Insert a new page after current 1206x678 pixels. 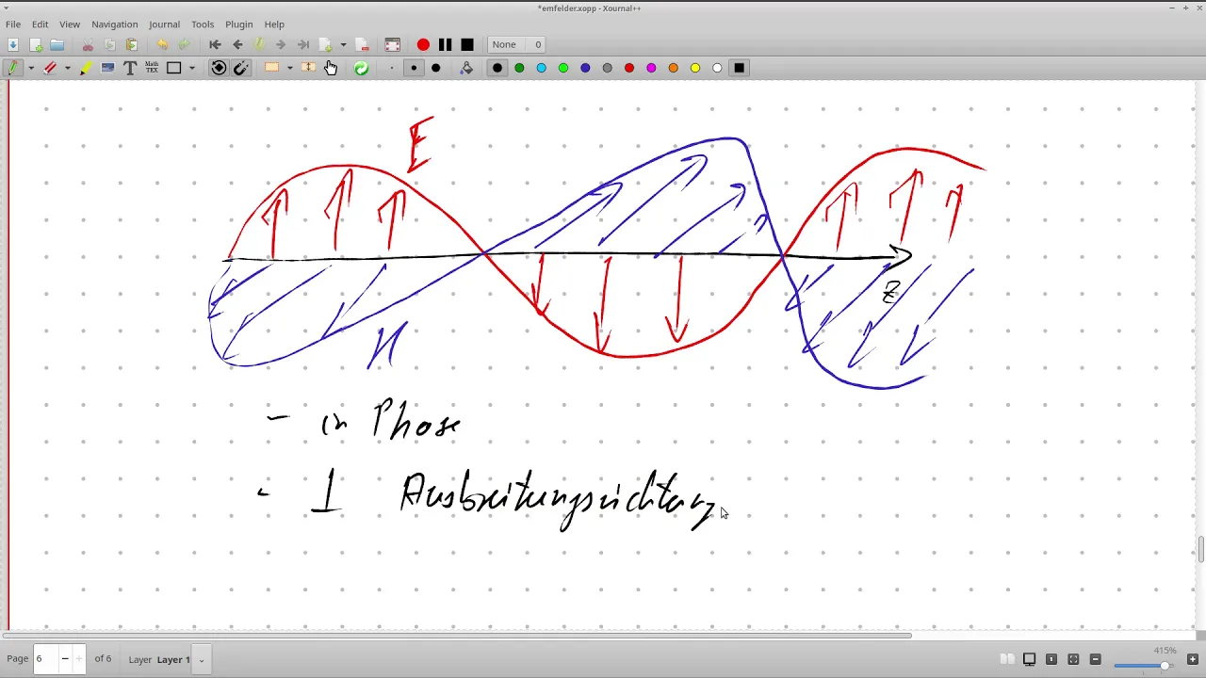325,44
